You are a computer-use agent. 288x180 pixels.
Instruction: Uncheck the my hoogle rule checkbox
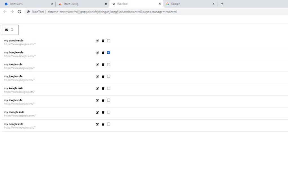[108, 53]
